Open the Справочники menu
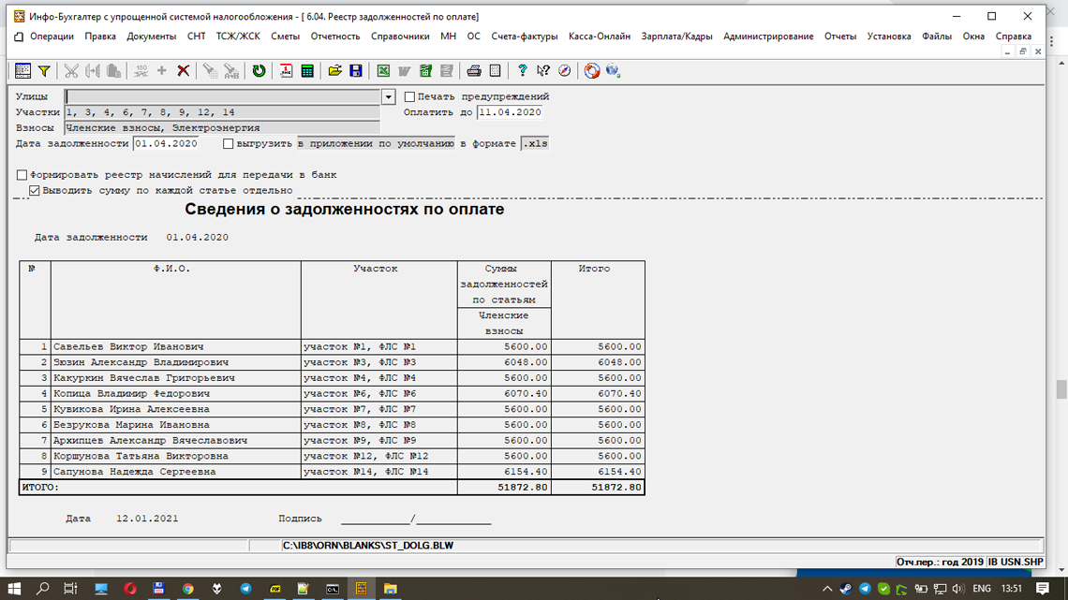The height and width of the screenshot is (600, 1068). tap(400, 37)
